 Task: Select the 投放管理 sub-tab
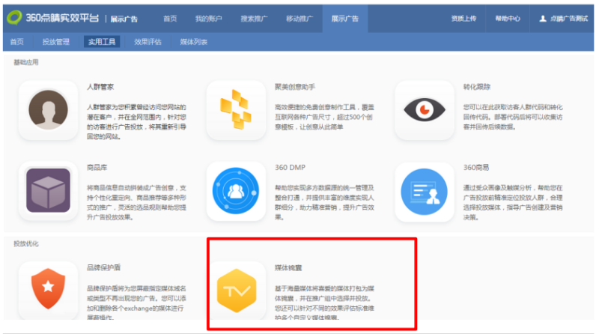[x=55, y=43]
